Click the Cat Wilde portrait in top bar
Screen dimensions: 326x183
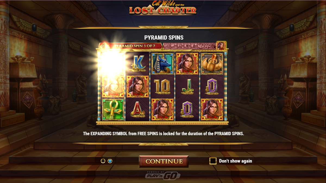221,46
